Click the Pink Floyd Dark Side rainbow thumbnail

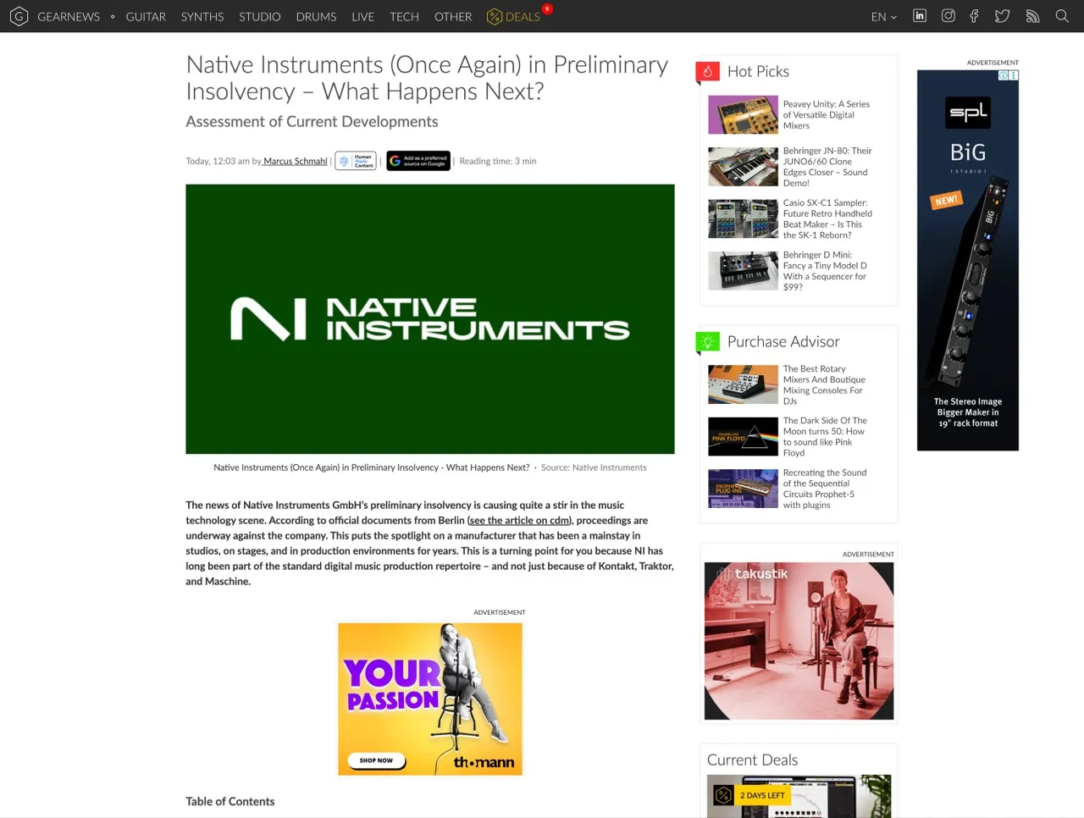[x=743, y=436]
